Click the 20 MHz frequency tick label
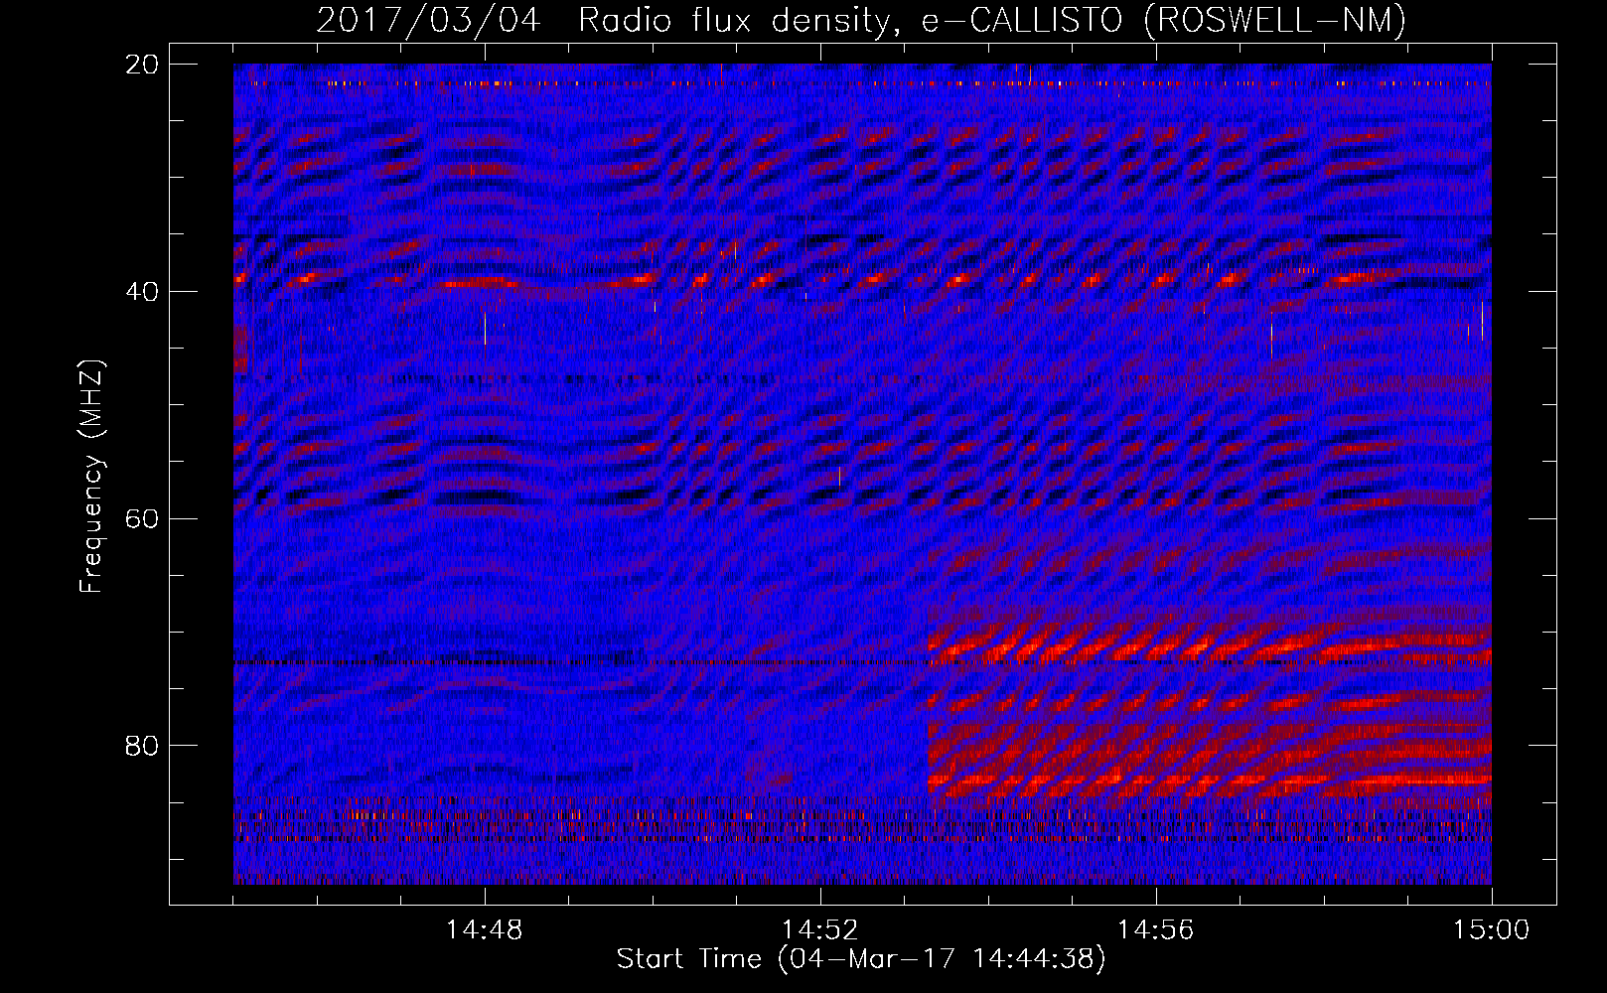This screenshot has width=1607, height=993. tap(142, 65)
